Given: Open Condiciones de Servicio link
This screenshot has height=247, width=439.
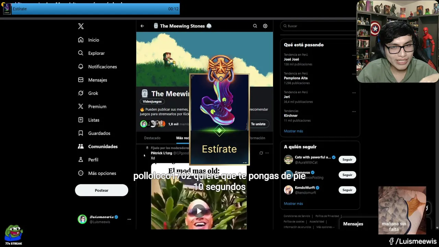Looking at the screenshot, I should (x=297, y=216).
